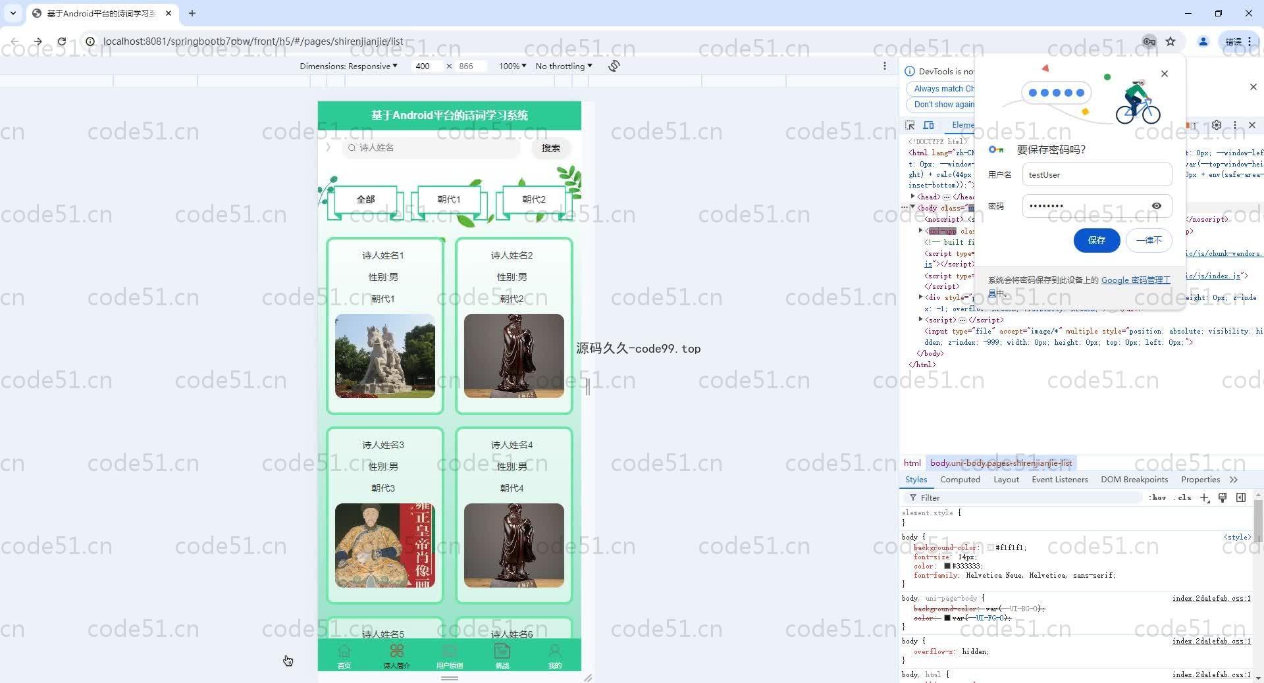The width and height of the screenshot is (1264, 683).
Task: Toggle the rendering emulations paintbrush icon
Action: click(x=1223, y=497)
